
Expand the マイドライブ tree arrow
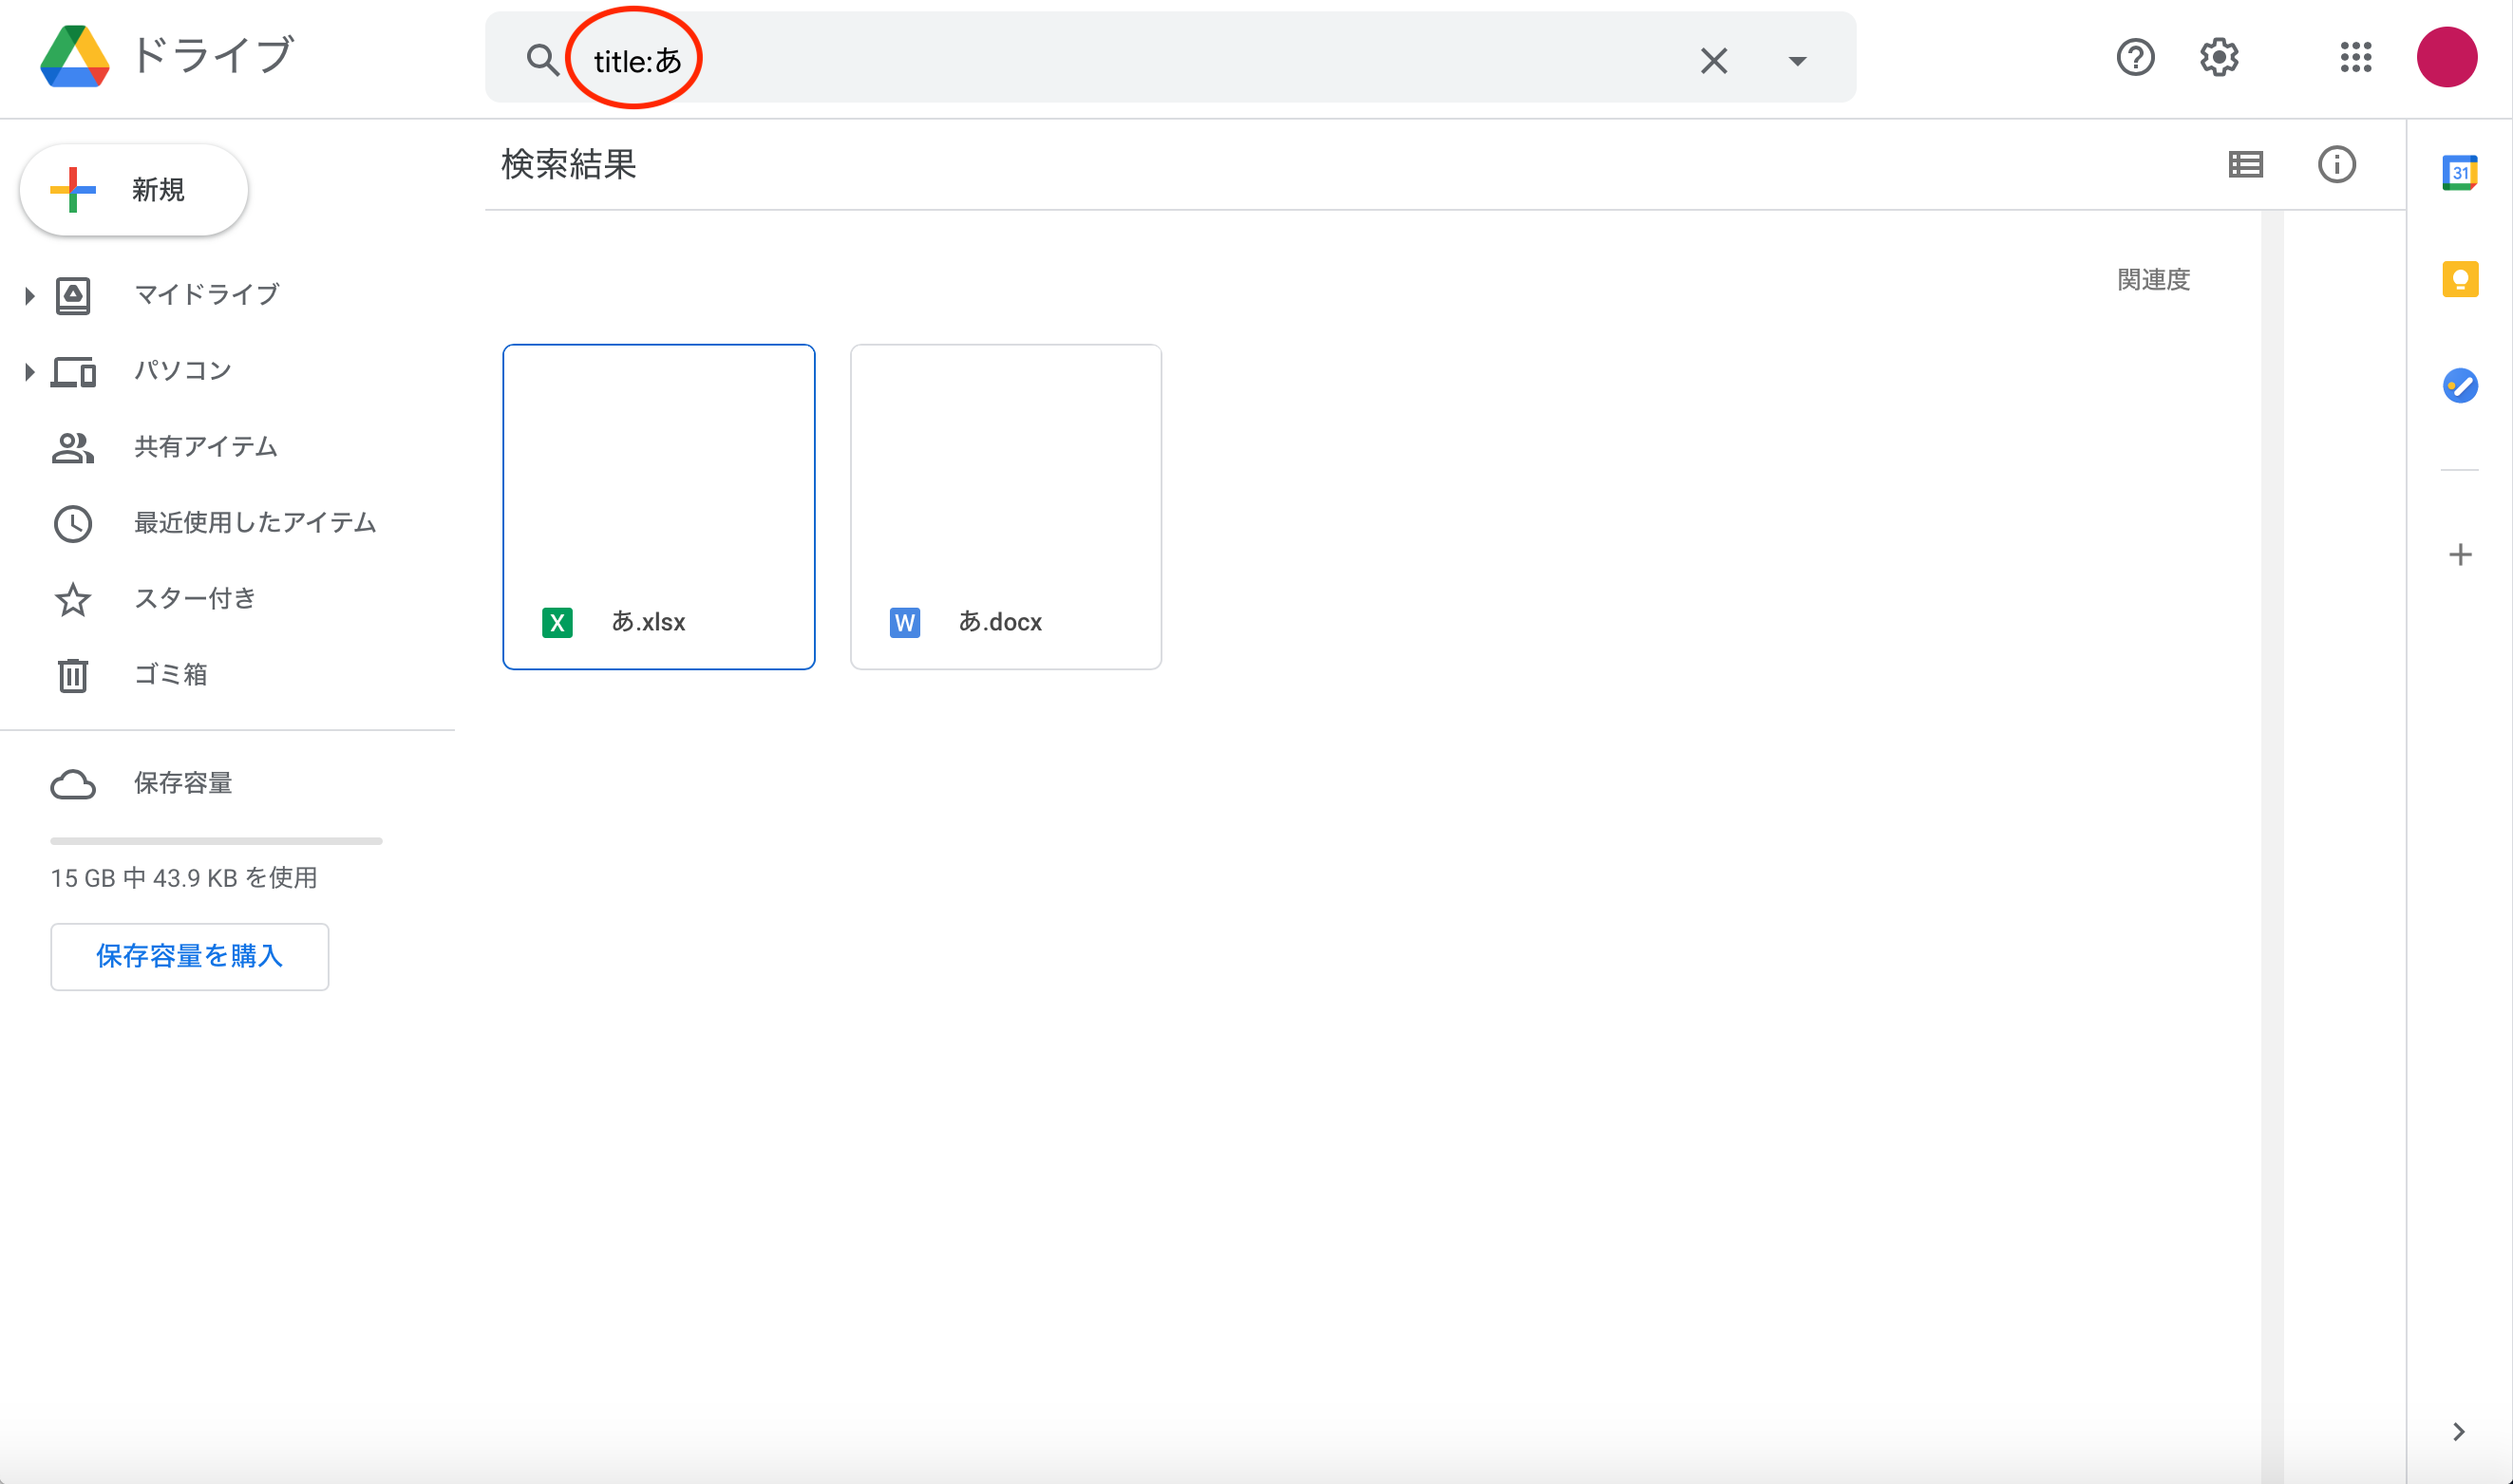[x=29, y=295]
